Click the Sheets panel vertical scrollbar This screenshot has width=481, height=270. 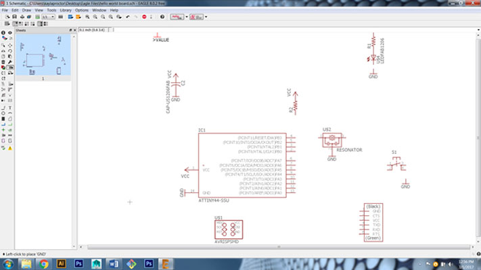pos(74,141)
